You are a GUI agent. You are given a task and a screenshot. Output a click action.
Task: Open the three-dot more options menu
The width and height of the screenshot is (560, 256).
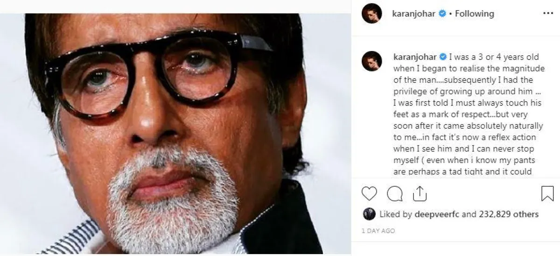pos(548,14)
